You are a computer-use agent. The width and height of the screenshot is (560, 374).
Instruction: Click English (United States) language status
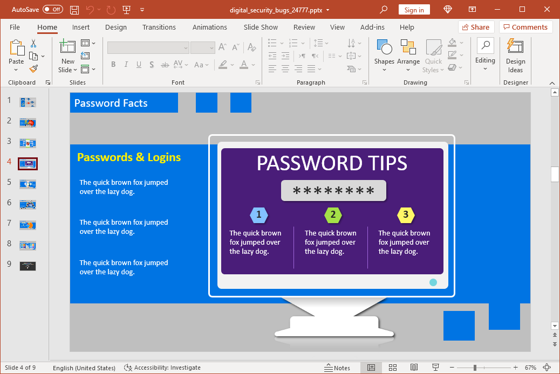pyautogui.click(x=84, y=368)
